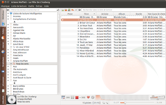Save the playlist icon

[x=69, y=10]
